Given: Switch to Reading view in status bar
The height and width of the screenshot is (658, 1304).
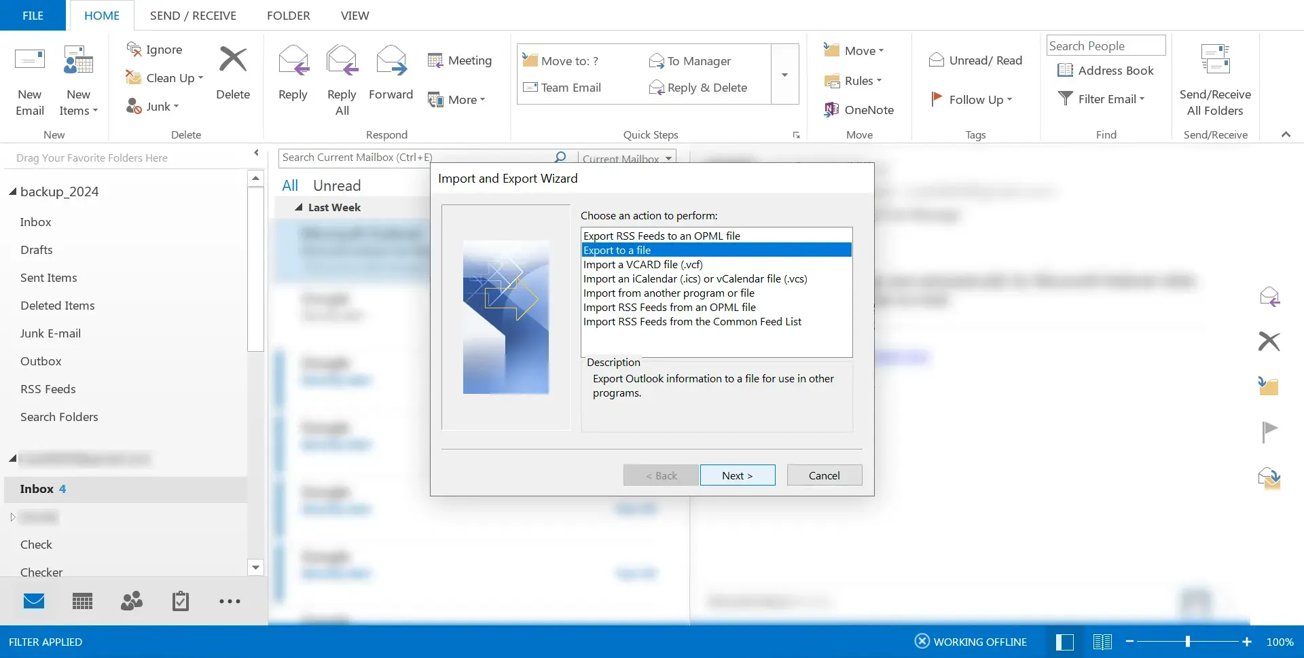Looking at the screenshot, I should [x=1102, y=642].
